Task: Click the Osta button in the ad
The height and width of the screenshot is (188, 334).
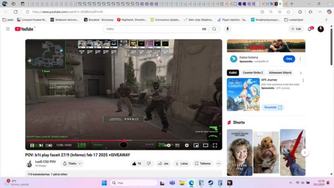Action: (x=289, y=59)
